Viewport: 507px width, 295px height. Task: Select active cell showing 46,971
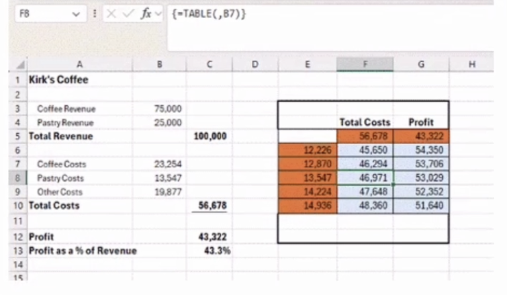coord(365,178)
